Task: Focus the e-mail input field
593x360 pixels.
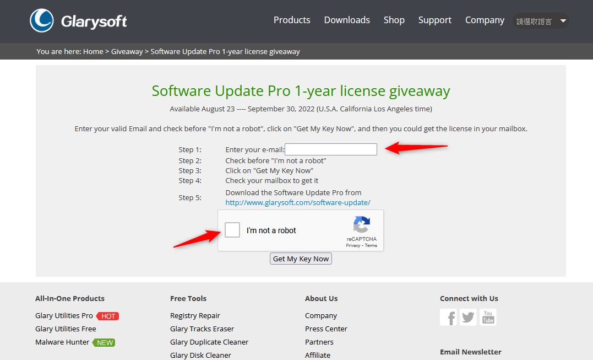Action: click(331, 149)
